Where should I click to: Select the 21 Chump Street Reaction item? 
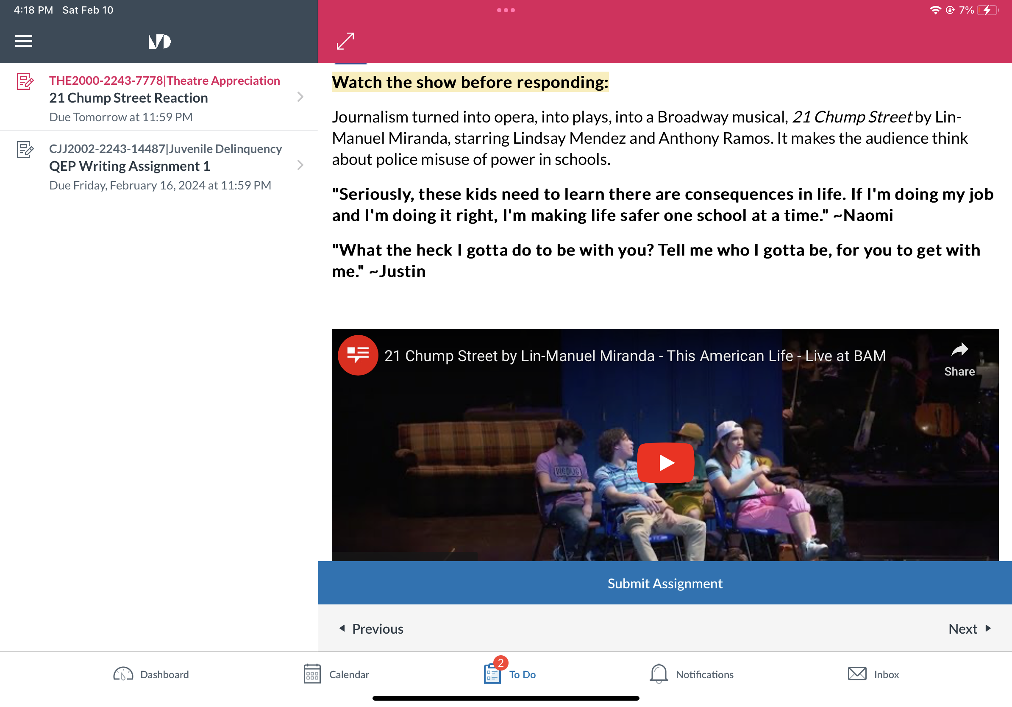click(x=159, y=97)
